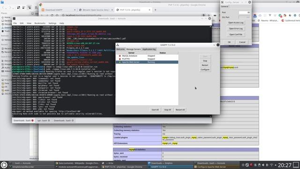
Task: Confirm Apache config with OK
Action: 229,42
